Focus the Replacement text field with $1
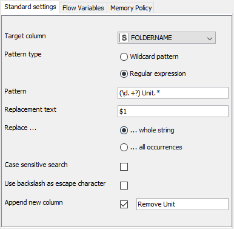This screenshot has height=229, width=234. (x=173, y=111)
